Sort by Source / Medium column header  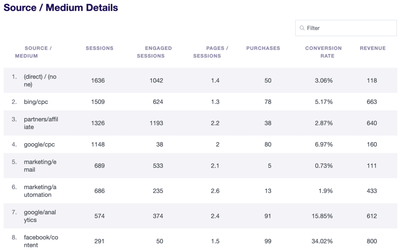pos(33,52)
